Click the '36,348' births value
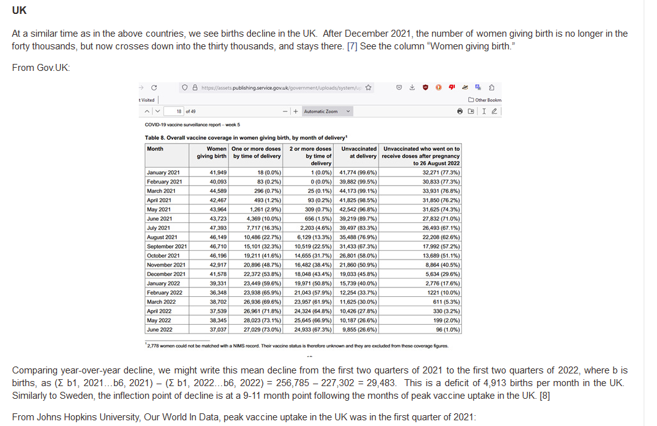 [x=219, y=292]
